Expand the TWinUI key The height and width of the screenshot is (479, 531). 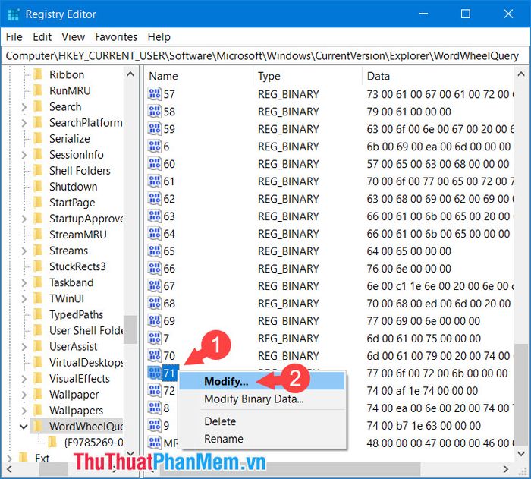pyautogui.click(x=24, y=298)
